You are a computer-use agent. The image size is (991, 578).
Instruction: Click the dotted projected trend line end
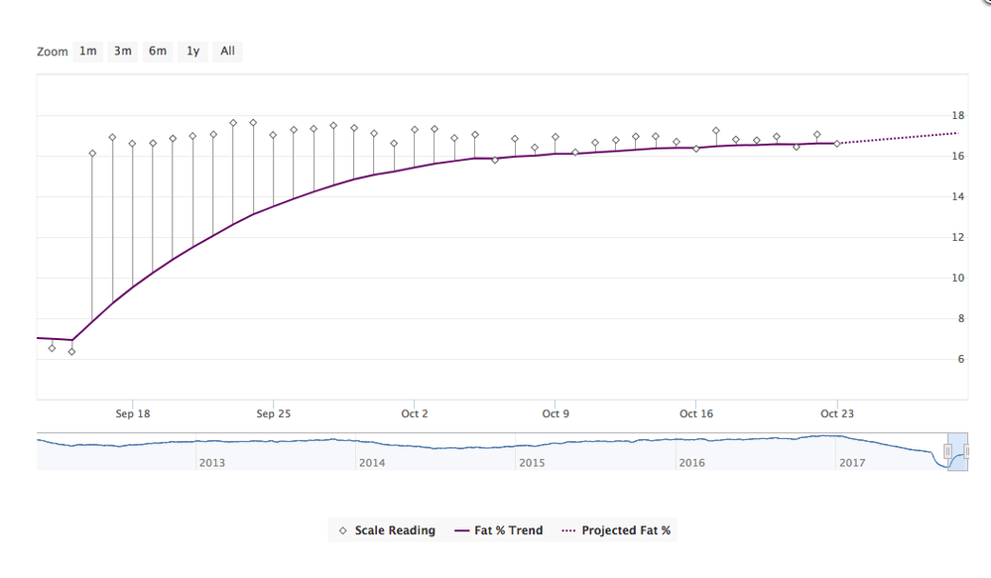[957, 133]
